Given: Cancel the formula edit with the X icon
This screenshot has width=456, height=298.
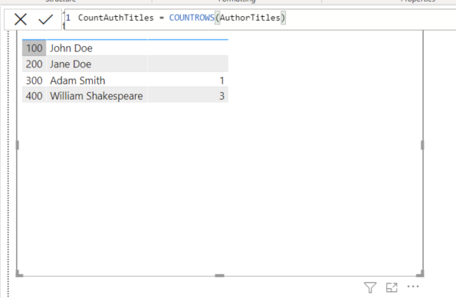Looking at the screenshot, I should [21, 19].
